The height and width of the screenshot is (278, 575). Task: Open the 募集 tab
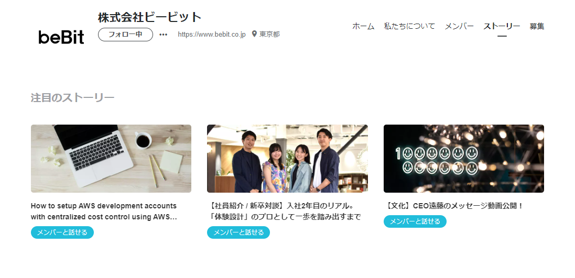(x=537, y=26)
